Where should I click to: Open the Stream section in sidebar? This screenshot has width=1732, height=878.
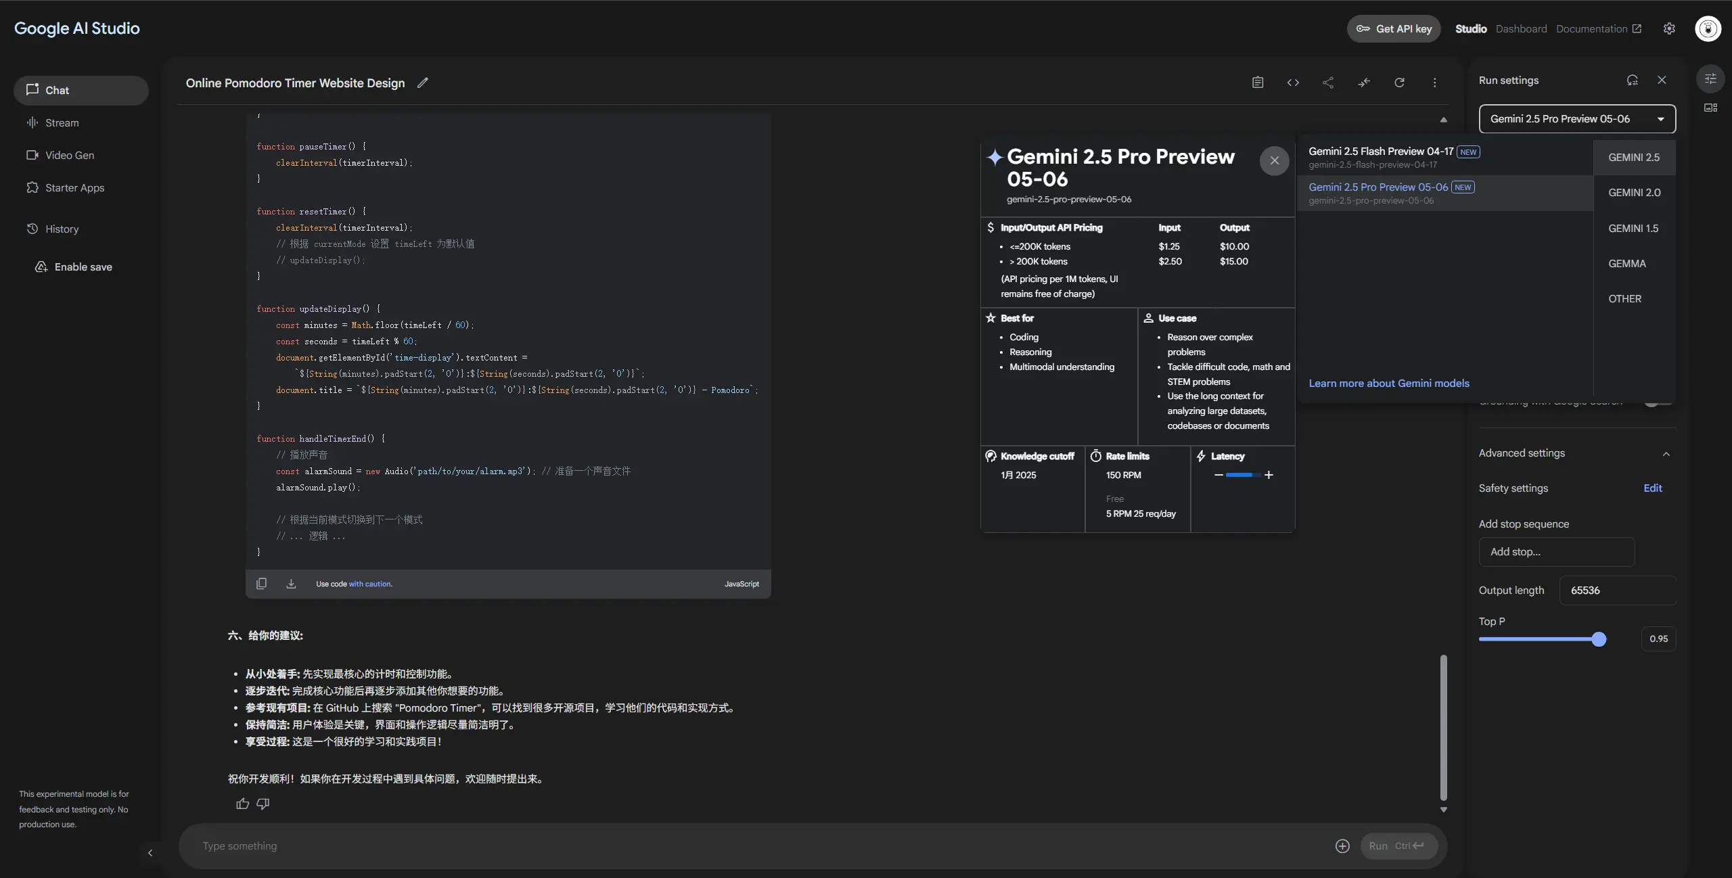coord(81,122)
